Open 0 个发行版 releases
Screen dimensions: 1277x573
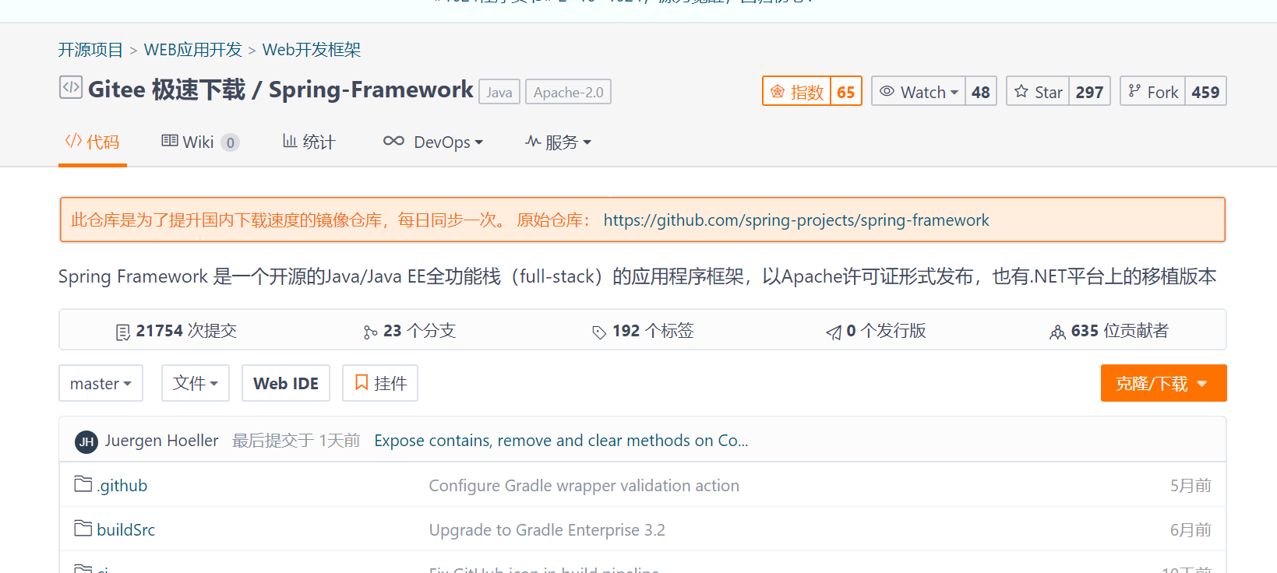click(x=877, y=331)
